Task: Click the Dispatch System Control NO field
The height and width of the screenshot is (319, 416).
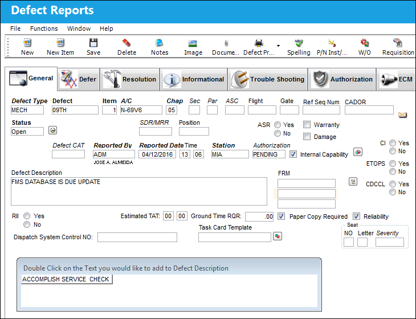Action: point(137,238)
